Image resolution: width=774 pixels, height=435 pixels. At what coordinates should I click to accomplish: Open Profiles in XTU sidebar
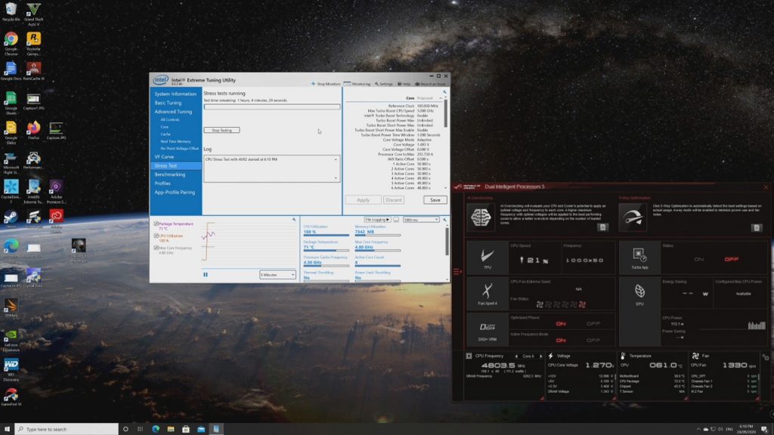tap(163, 184)
